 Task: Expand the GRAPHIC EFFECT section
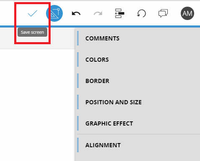pos(138,123)
